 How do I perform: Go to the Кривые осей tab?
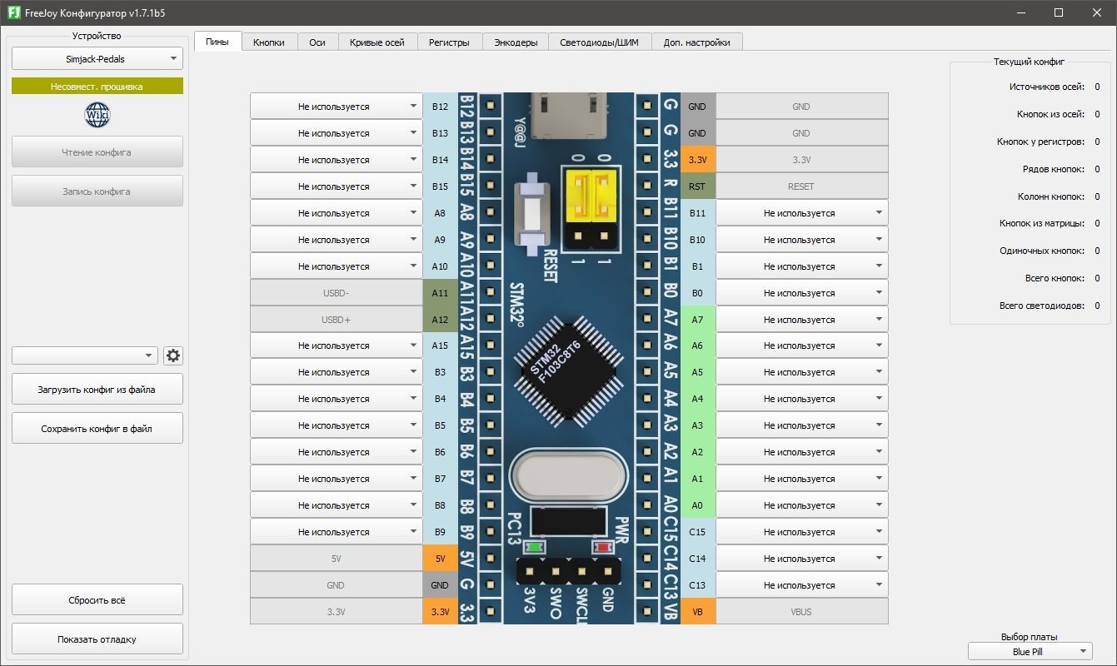coord(376,42)
